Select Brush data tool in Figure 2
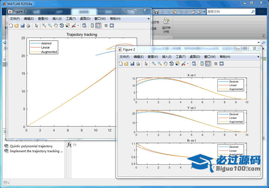269x188 pixels. click(x=184, y=64)
